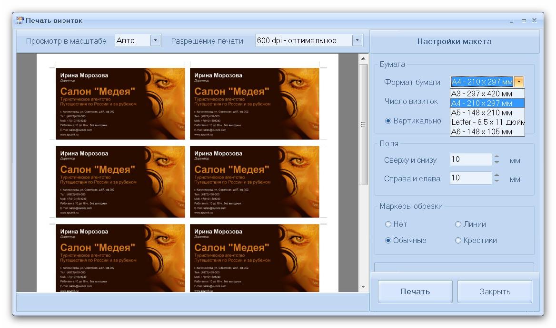
Task: Increase the top and bottom margin value
Action: click(x=496, y=157)
